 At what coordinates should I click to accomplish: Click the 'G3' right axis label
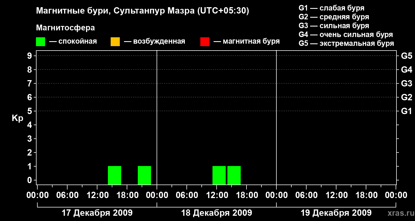click(x=407, y=84)
